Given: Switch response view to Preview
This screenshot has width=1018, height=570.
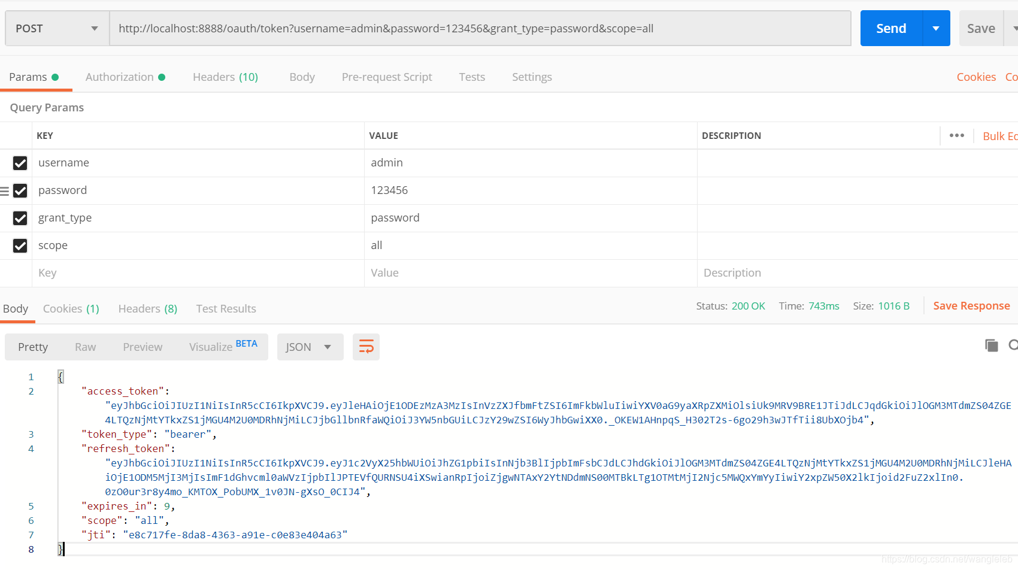Looking at the screenshot, I should [x=143, y=347].
